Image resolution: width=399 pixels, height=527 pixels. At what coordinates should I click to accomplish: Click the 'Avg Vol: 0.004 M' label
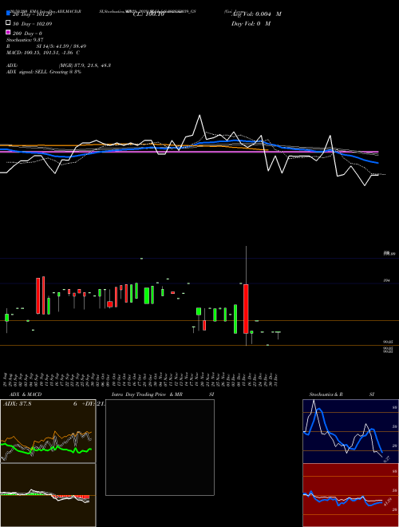click(x=256, y=14)
